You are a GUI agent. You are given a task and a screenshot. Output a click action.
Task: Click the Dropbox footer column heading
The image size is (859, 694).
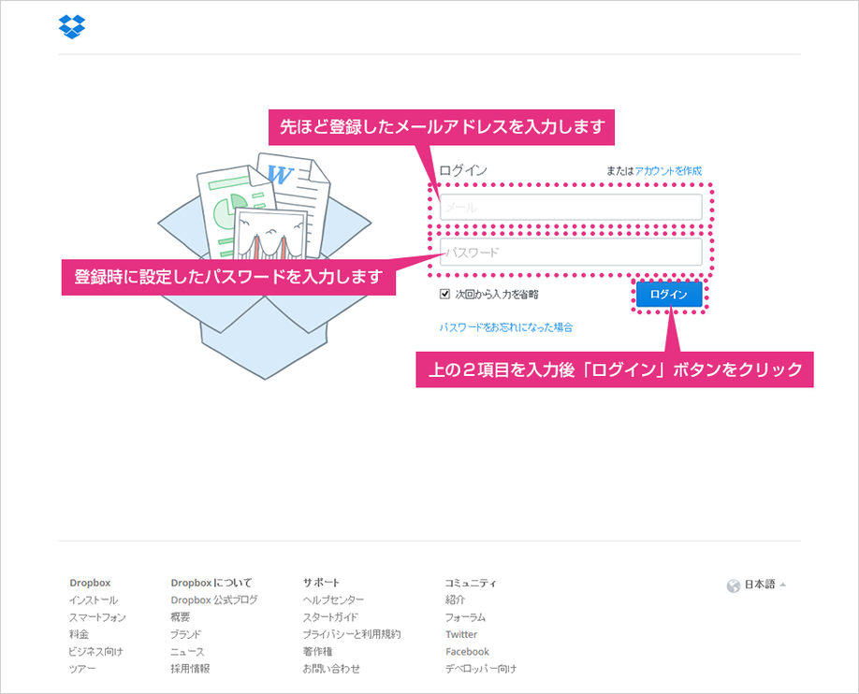90,583
